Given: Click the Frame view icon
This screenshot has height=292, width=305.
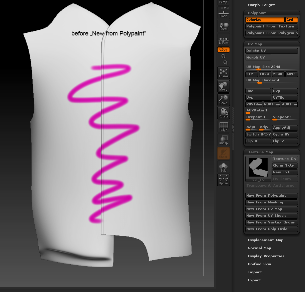Looking at the screenshot, I should [x=223, y=73].
